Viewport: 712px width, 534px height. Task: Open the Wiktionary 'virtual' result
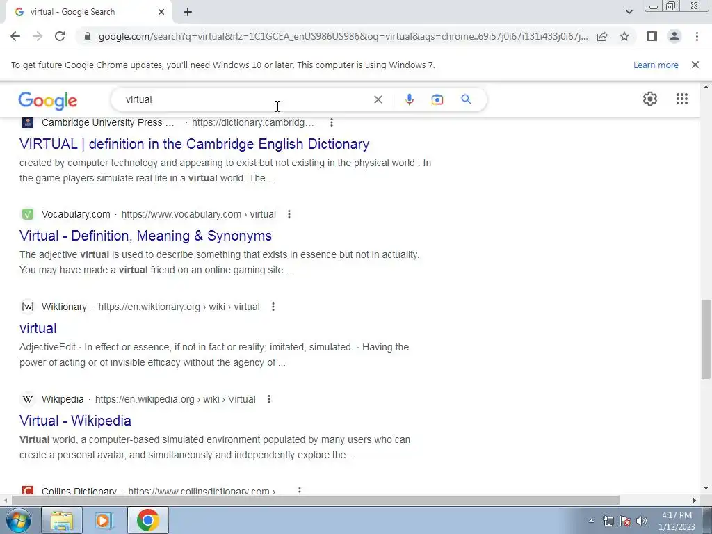pyautogui.click(x=38, y=328)
